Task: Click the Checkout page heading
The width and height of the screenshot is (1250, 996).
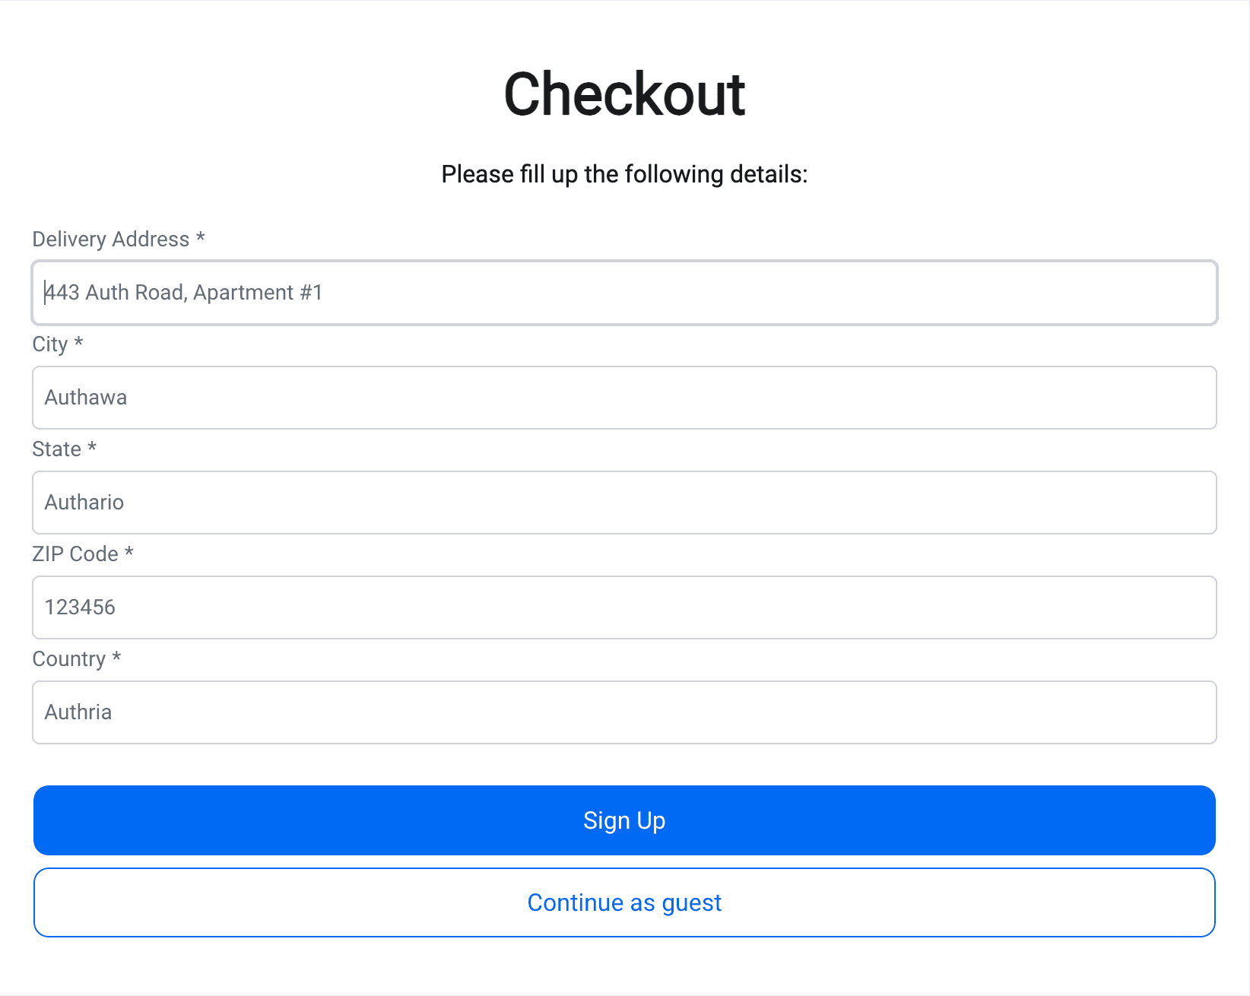Action: pyautogui.click(x=623, y=94)
